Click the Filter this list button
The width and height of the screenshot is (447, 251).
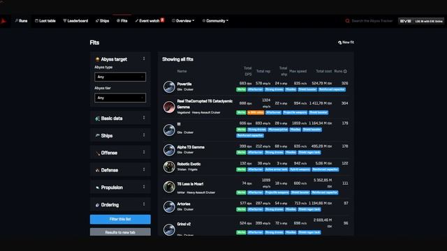tap(120, 219)
